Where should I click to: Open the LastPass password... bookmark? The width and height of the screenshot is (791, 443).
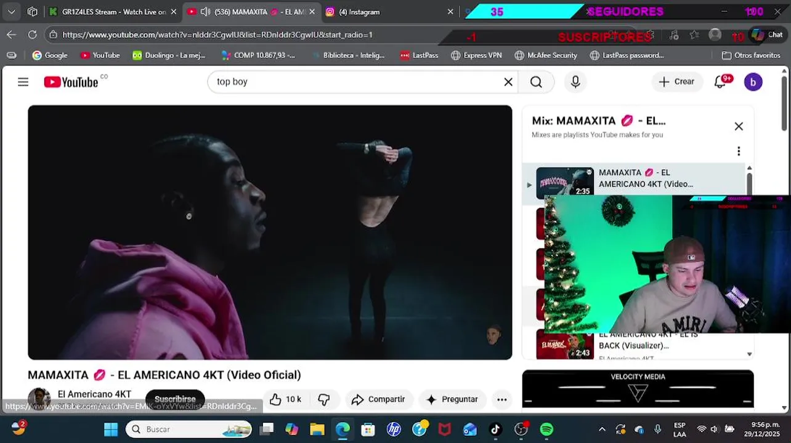(x=627, y=55)
